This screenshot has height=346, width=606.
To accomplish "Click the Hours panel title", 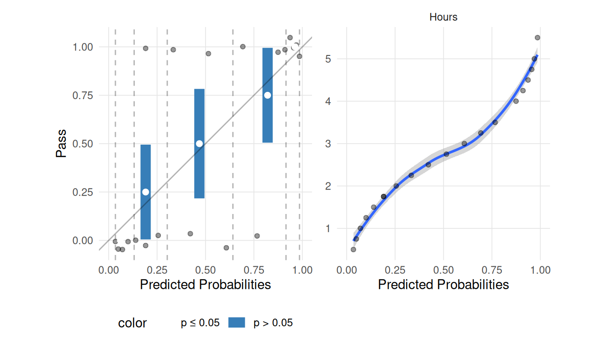I will coord(443,17).
